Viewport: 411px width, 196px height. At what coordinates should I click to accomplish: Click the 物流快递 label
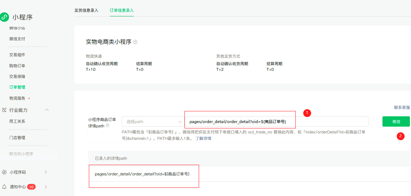(x=93, y=56)
